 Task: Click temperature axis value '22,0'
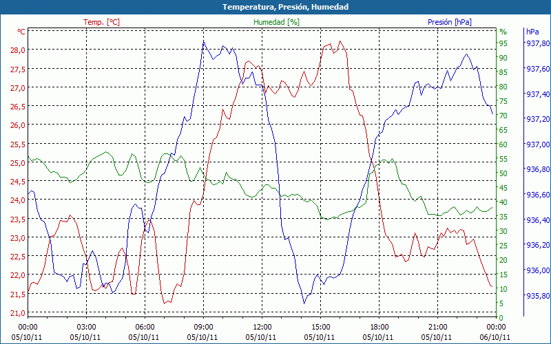(x=18, y=275)
